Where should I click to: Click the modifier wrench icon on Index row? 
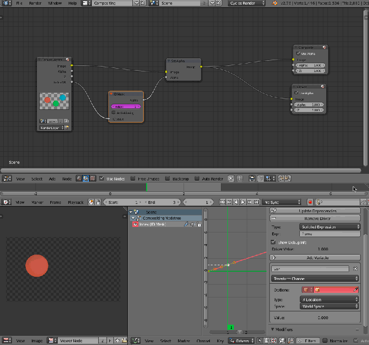click(186, 224)
